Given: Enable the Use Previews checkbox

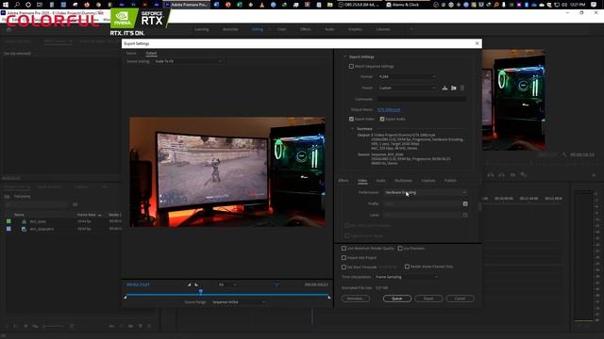Looking at the screenshot, I should [400, 249].
